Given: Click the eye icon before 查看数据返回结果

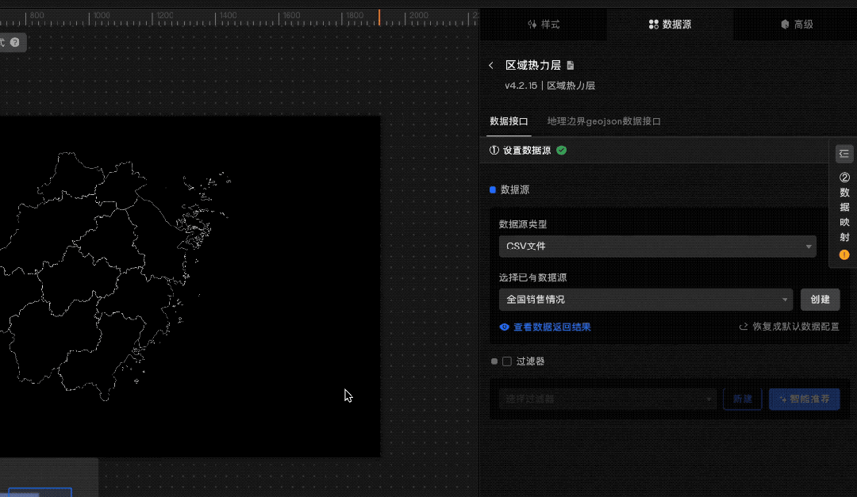Looking at the screenshot, I should pyautogui.click(x=504, y=327).
